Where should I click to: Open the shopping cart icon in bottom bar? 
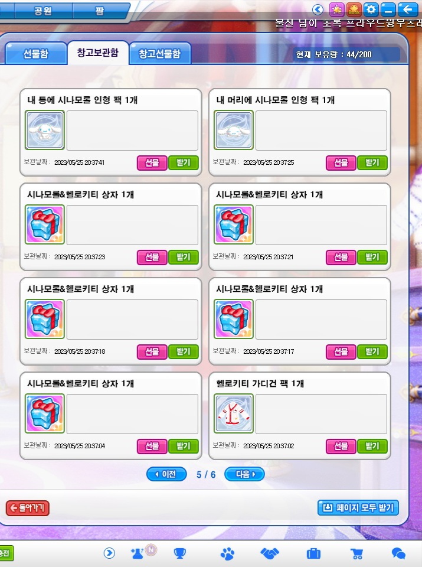pos(357,553)
